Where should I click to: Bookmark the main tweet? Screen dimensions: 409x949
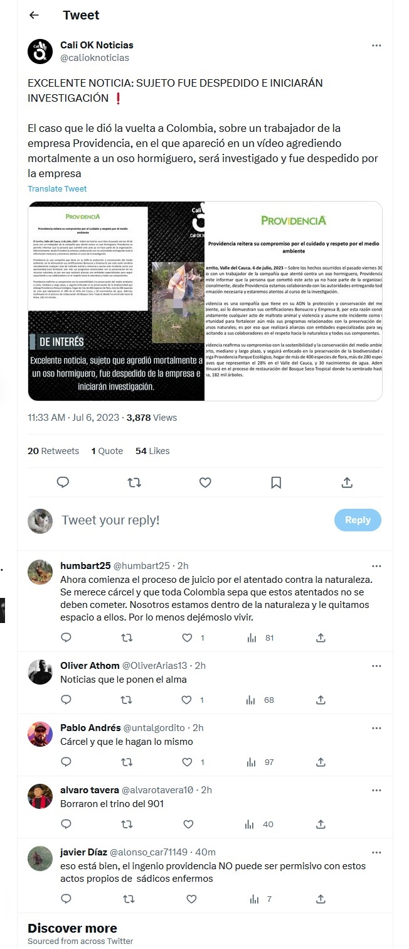point(275,482)
